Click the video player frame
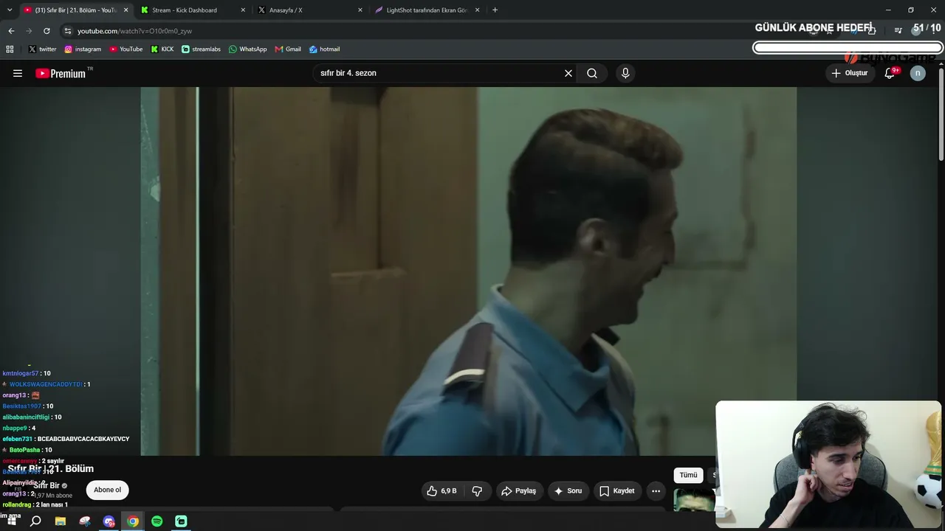This screenshot has width=945, height=531. click(468, 271)
